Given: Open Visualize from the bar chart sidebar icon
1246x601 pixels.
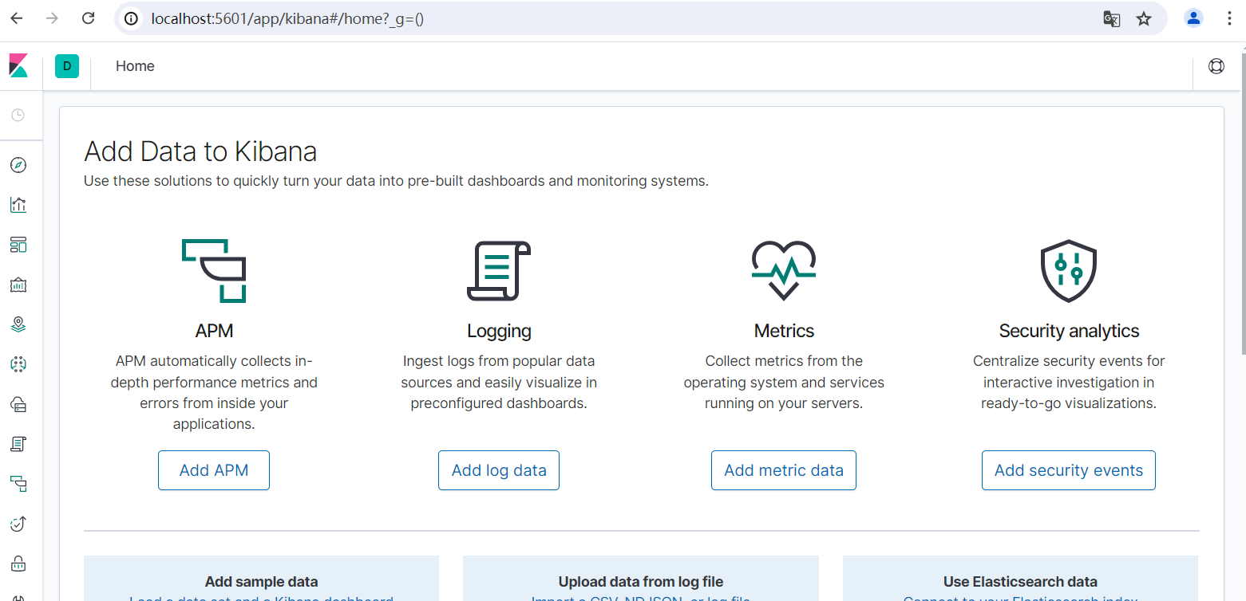Looking at the screenshot, I should point(18,205).
